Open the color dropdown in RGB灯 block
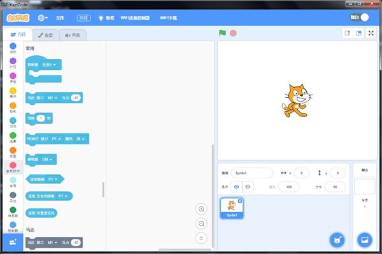Viewport: 382px width, 254px height. (81, 139)
